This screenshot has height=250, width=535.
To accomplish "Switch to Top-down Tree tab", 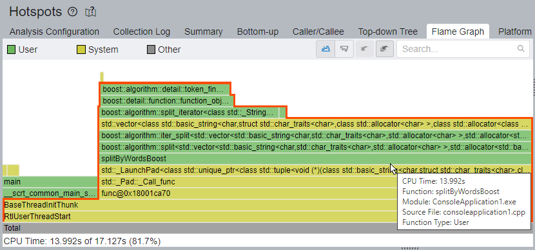I will 387,31.
